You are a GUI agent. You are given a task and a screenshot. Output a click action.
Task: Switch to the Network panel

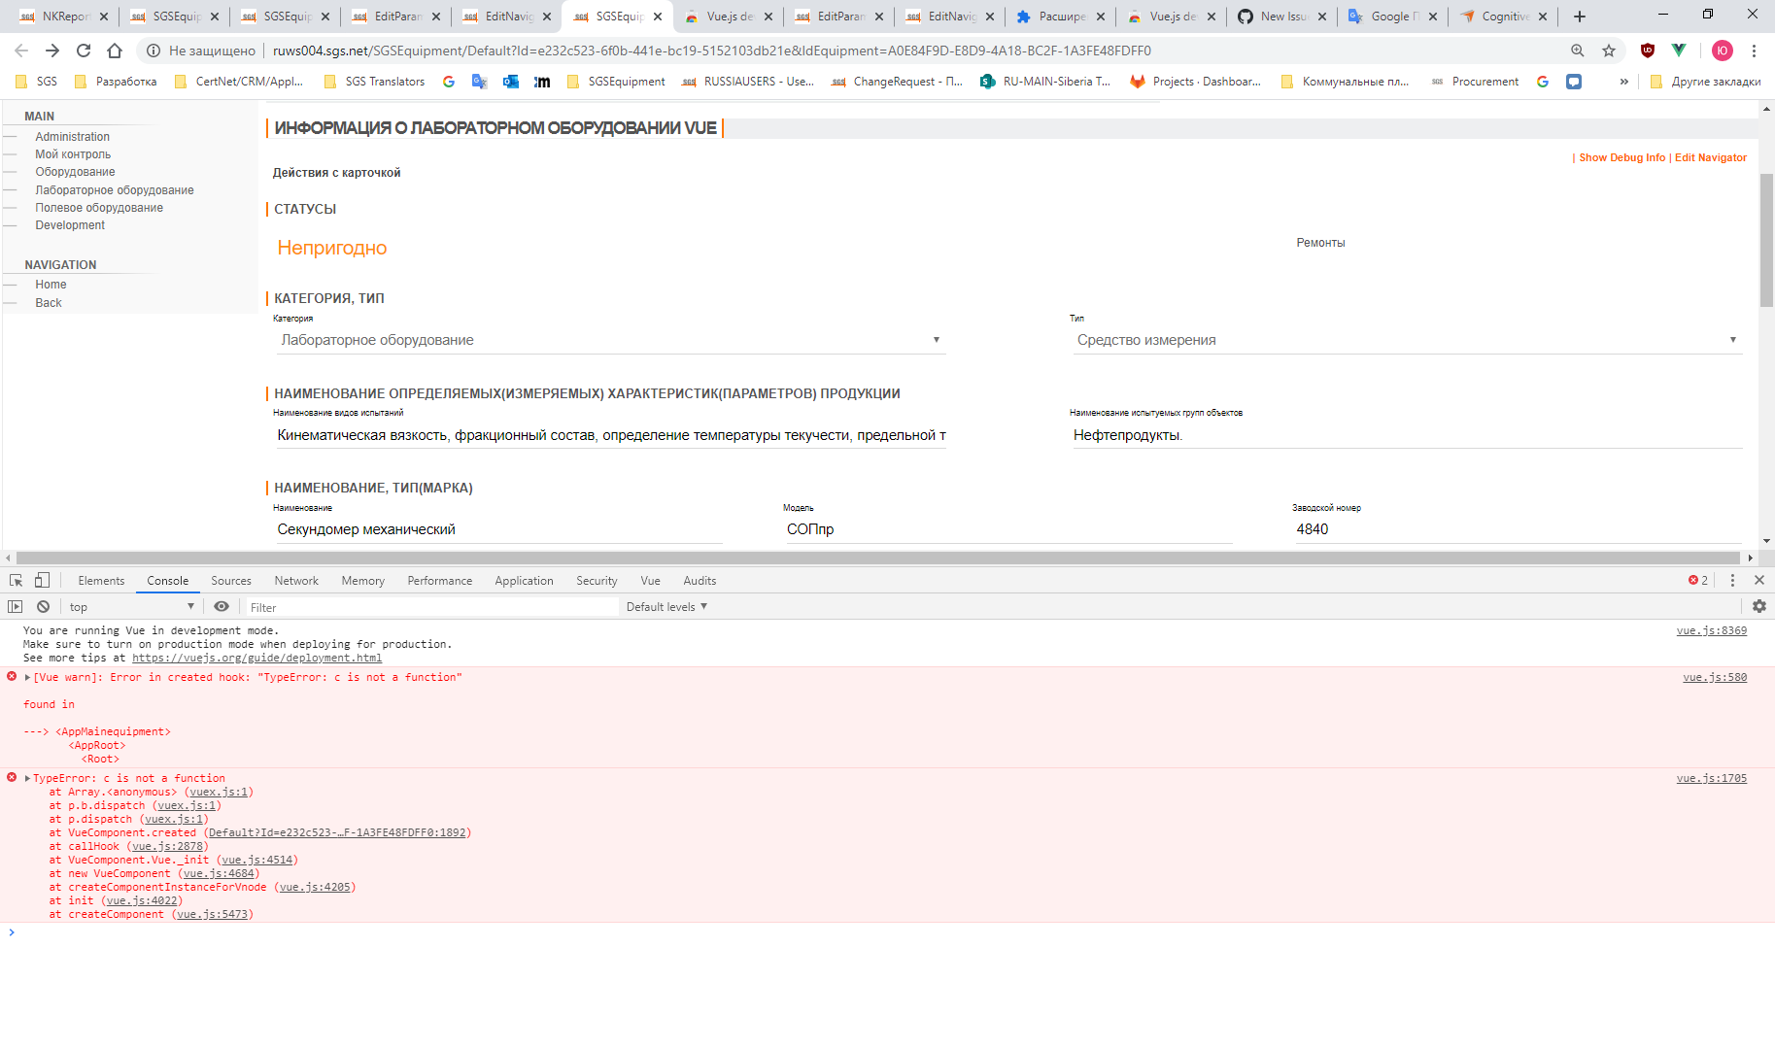point(296,580)
